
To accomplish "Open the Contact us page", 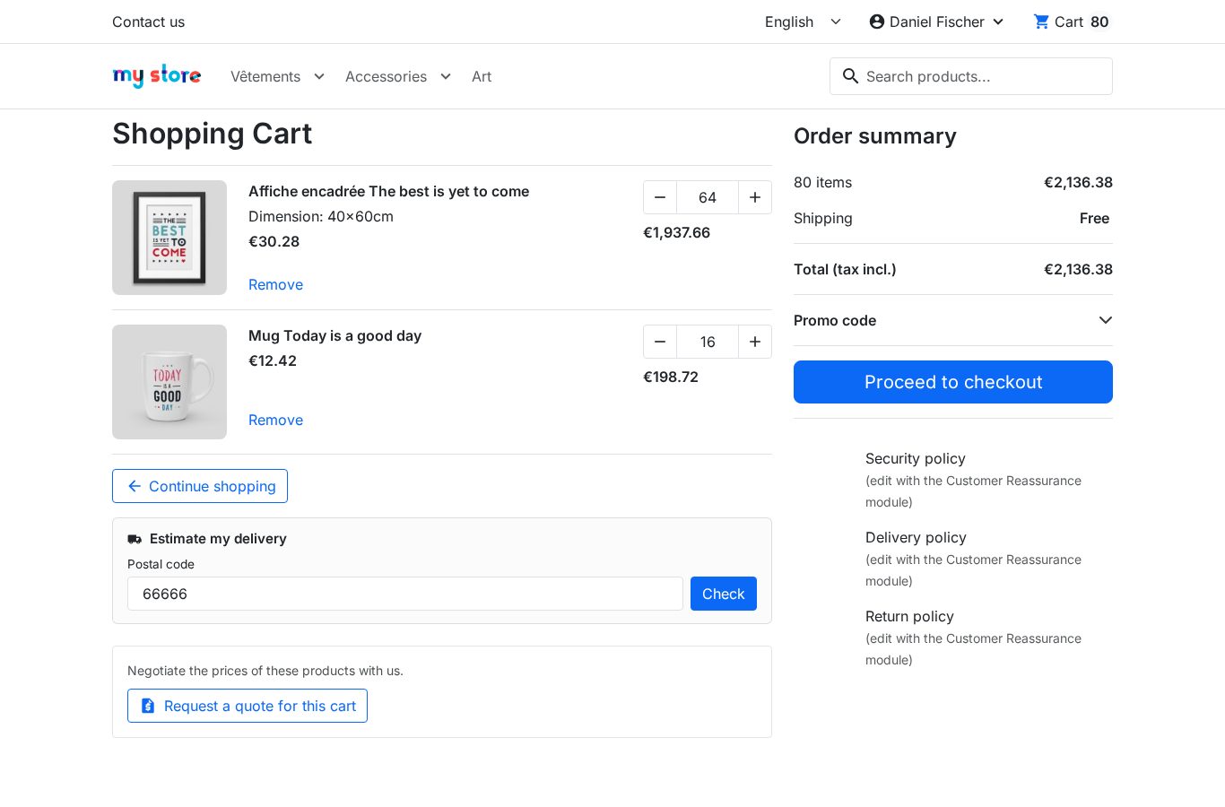I will click(148, 22).
